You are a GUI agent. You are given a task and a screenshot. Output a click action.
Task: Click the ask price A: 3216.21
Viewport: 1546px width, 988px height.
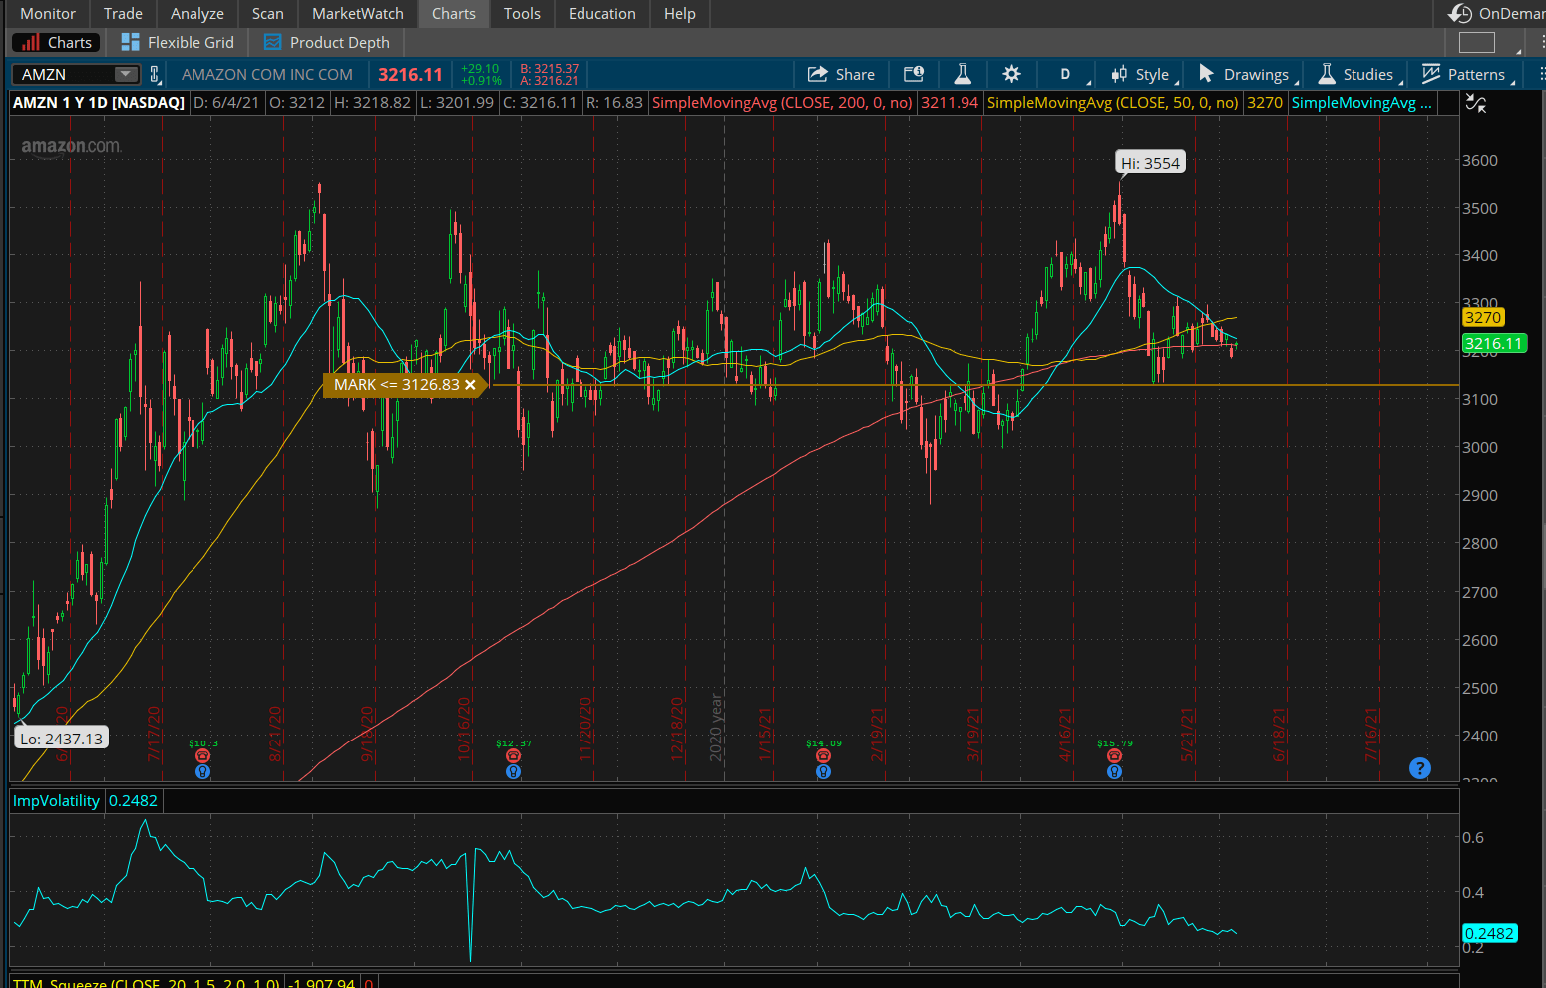click(550, 81)
